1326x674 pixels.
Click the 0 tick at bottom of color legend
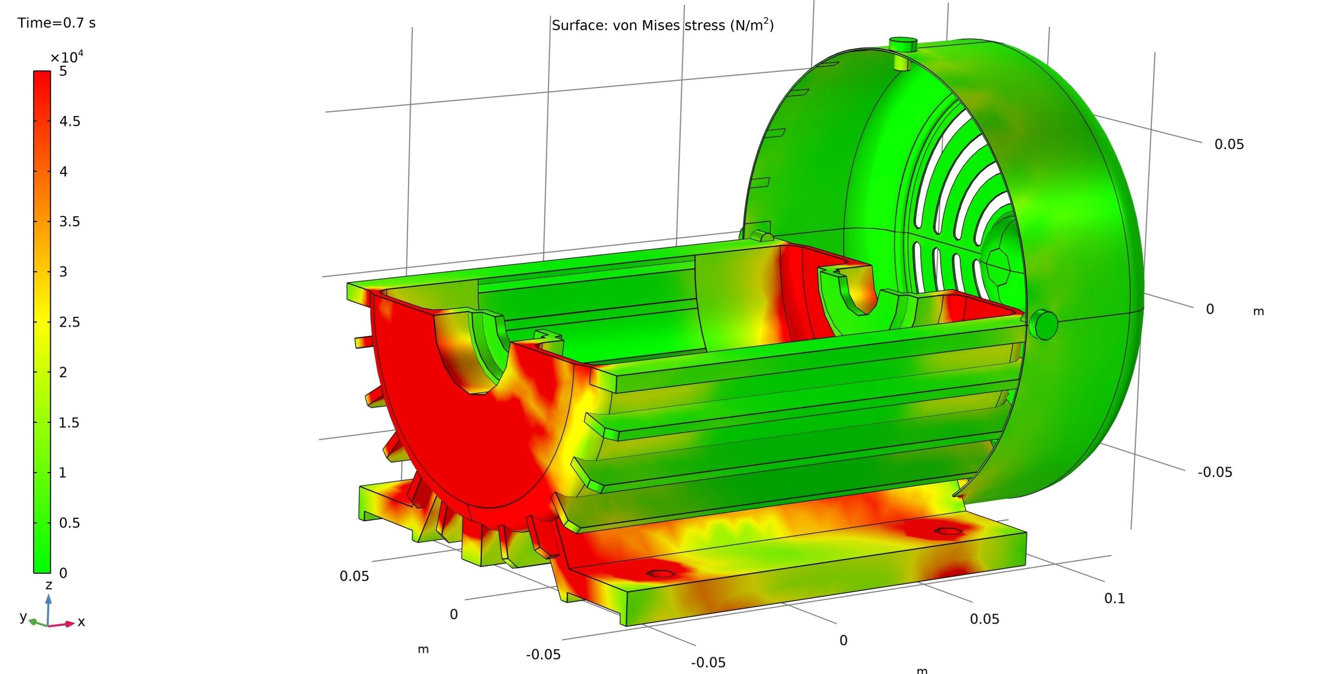[x=63, y=573]
